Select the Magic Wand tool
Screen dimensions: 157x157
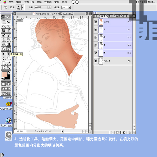tap(9, 26)
